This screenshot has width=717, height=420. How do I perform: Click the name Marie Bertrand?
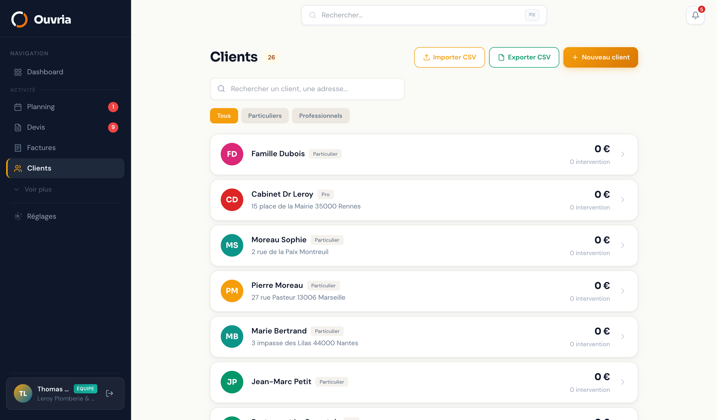[279, 331]
